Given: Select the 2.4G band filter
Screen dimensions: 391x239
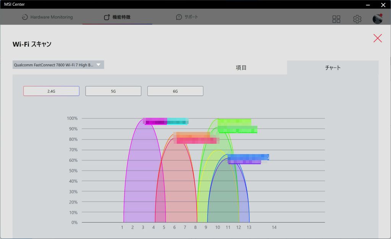Looking at the screenshot, I should click(x=52, y=91).
